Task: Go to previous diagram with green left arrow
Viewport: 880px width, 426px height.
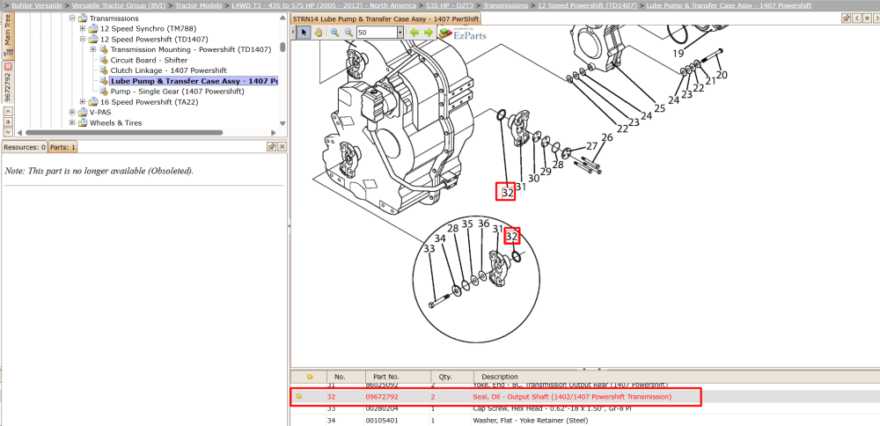Action: tap(414, 32)
